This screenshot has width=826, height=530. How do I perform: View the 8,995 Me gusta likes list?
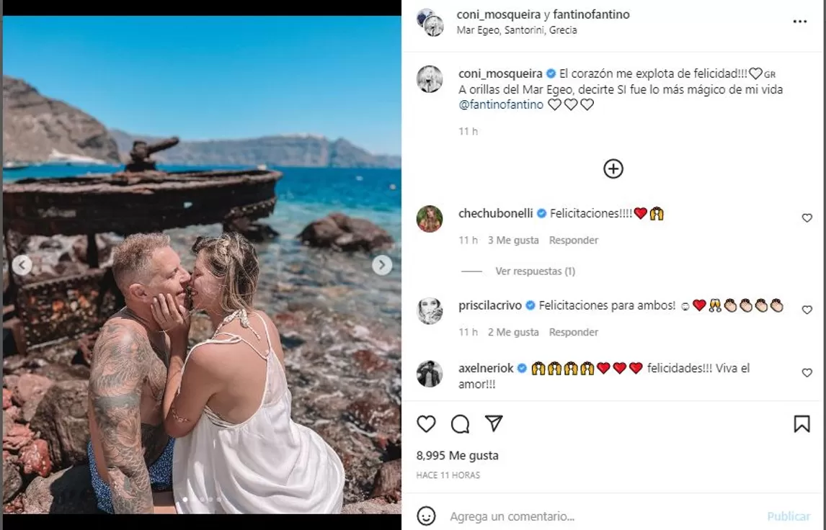click(457, 456)
